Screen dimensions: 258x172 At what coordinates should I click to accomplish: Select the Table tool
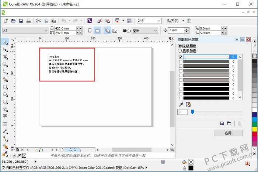pos(5,124)
